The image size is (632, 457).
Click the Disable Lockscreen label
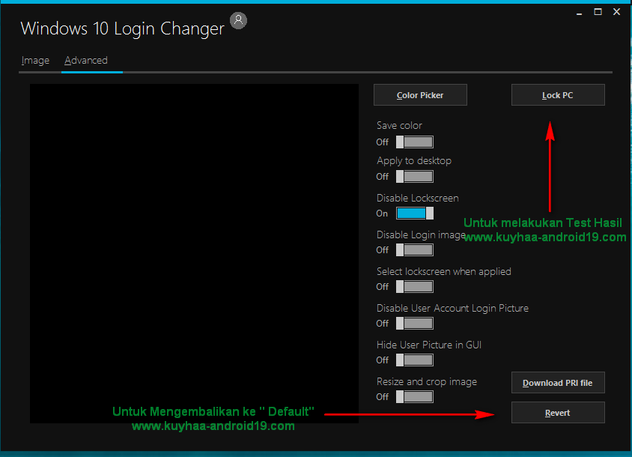tap(418, 198)
